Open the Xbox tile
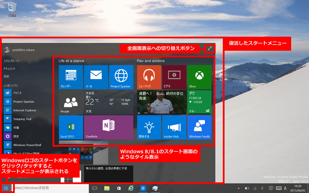This screenshot has width=309, height=193. (x=199, y=77)
